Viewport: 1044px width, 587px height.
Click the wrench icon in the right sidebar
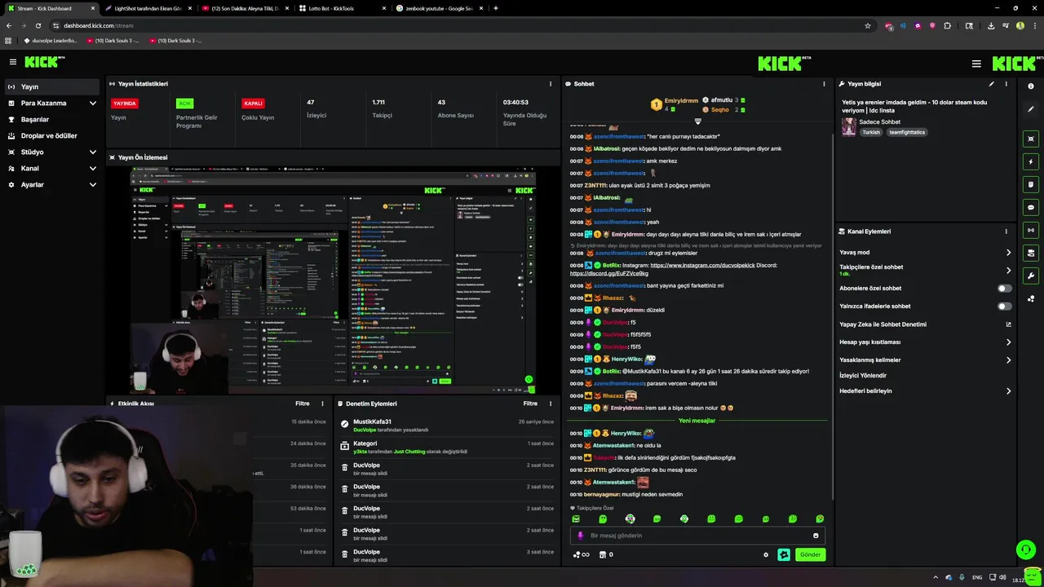tap(1031, 276)
